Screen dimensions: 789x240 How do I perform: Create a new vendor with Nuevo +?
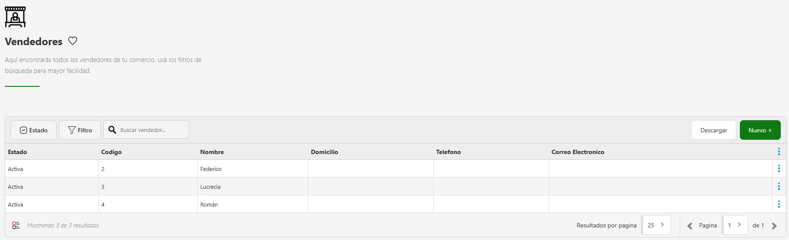click(x=760, y=130)
